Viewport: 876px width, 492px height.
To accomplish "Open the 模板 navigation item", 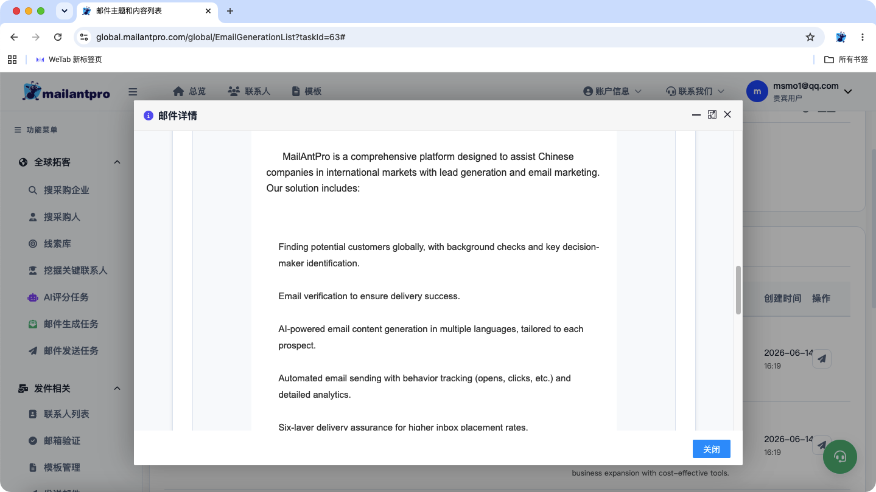I will pyautogui.click(x=306, y=91).
